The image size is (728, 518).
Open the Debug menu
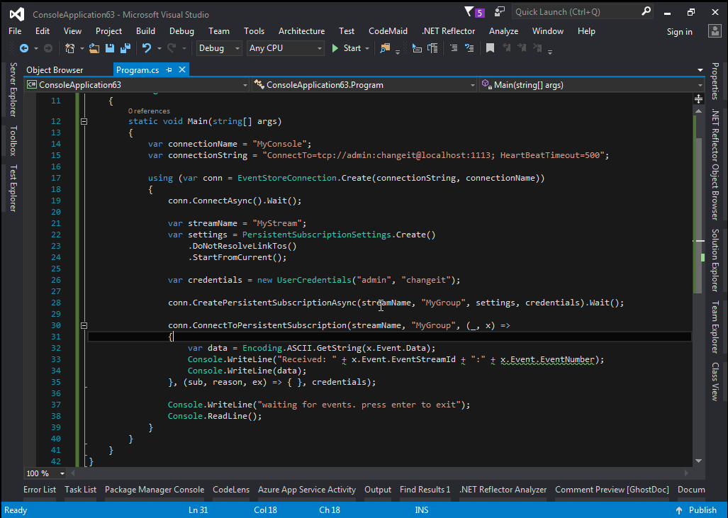pyautogui.click(x=181, y=31)
